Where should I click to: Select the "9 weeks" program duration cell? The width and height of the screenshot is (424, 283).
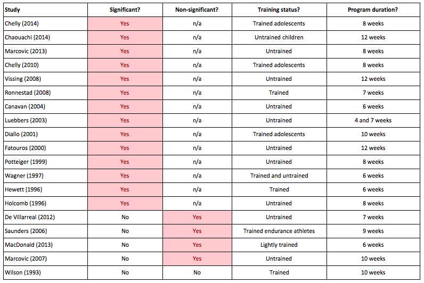(372, 231)
